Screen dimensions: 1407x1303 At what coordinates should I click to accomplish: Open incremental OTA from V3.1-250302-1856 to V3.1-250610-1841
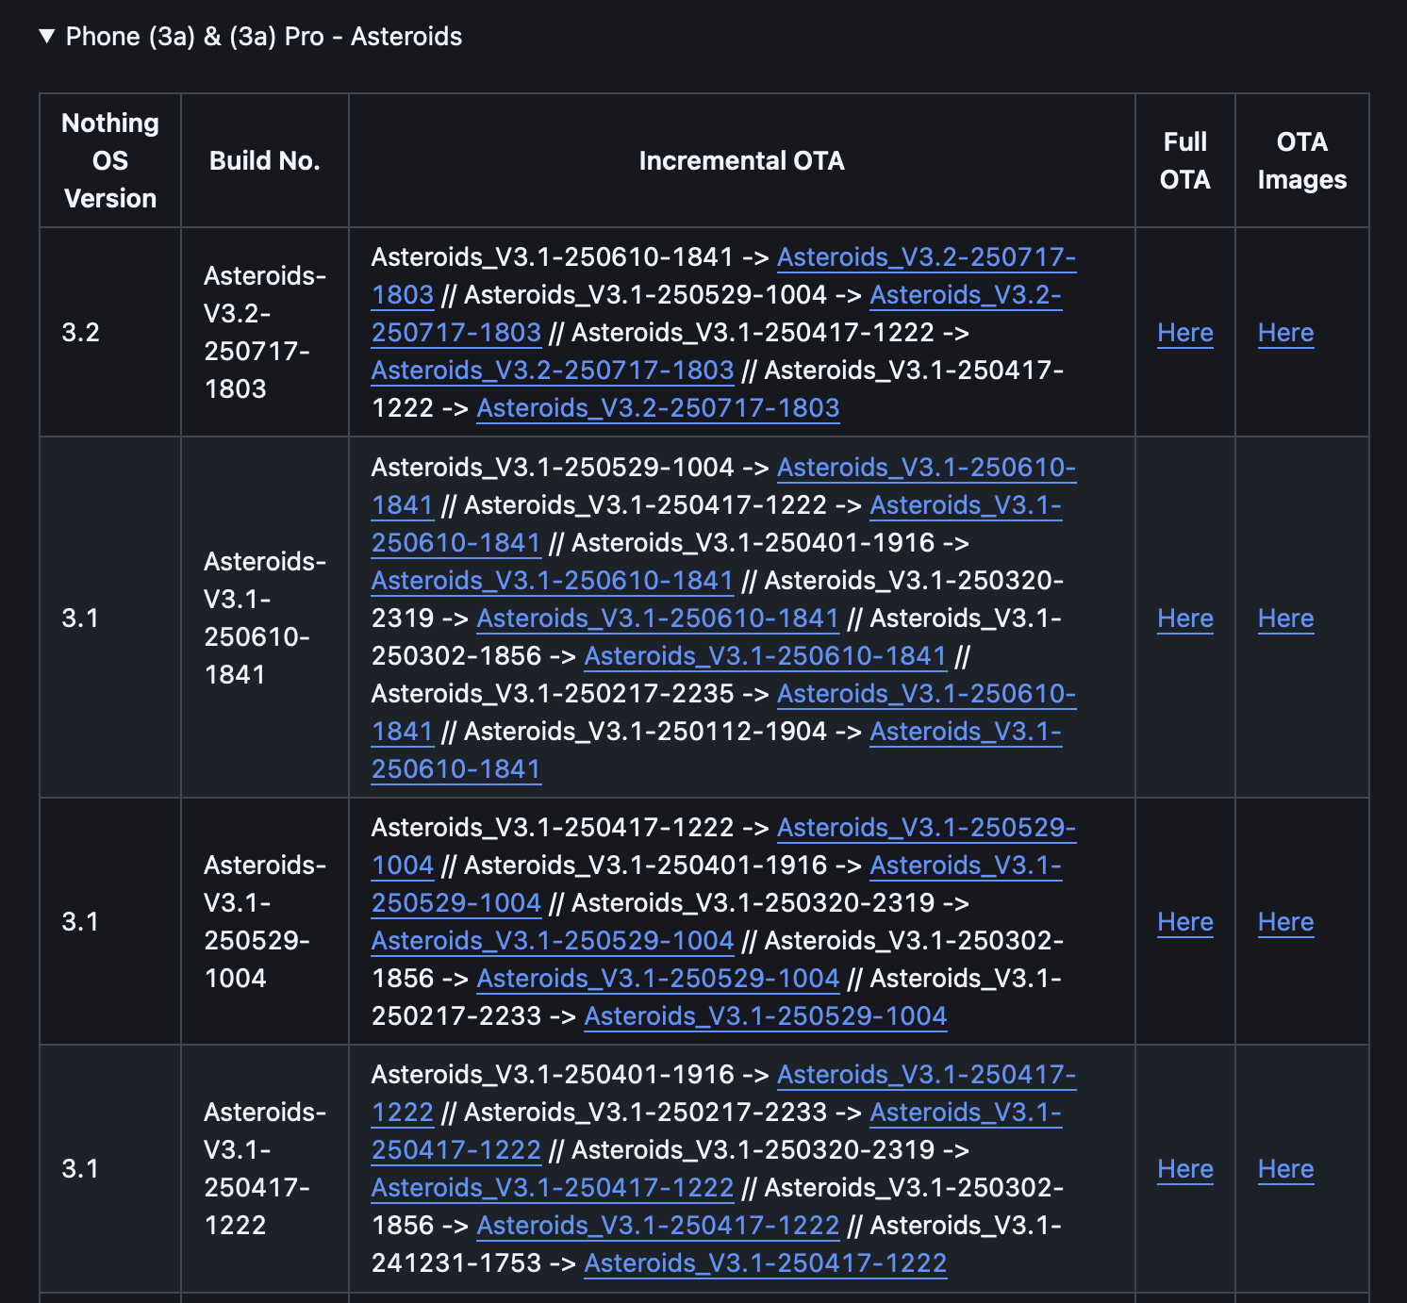tap(765, 656)
